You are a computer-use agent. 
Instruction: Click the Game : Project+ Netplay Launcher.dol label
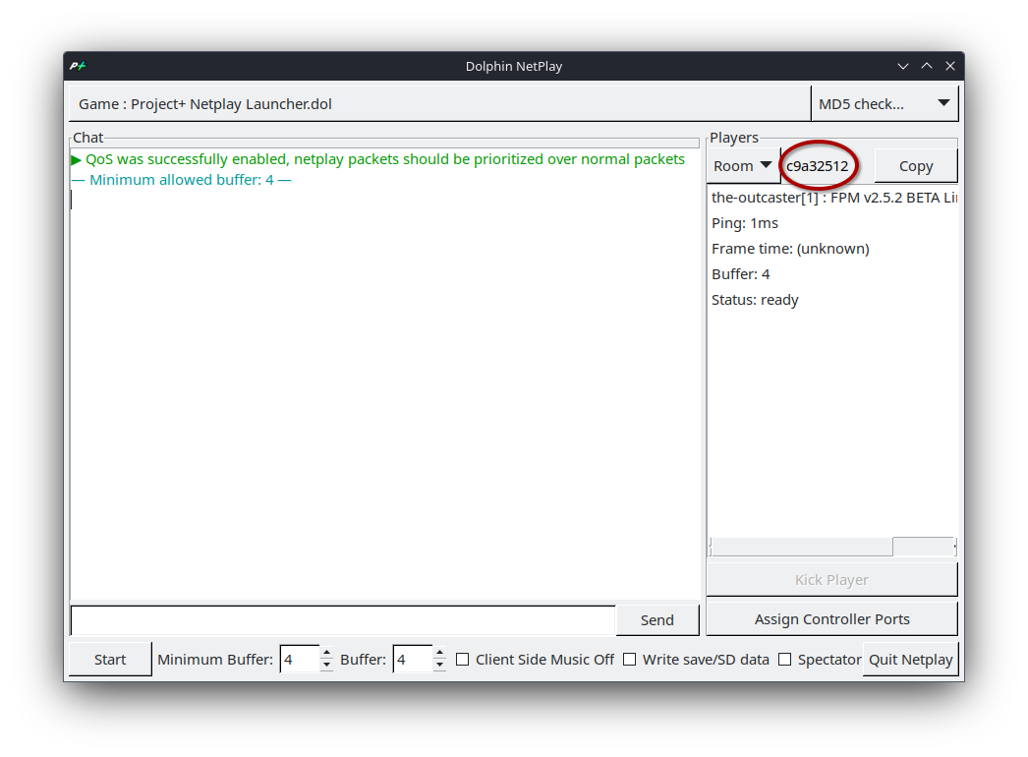(205, 103)
